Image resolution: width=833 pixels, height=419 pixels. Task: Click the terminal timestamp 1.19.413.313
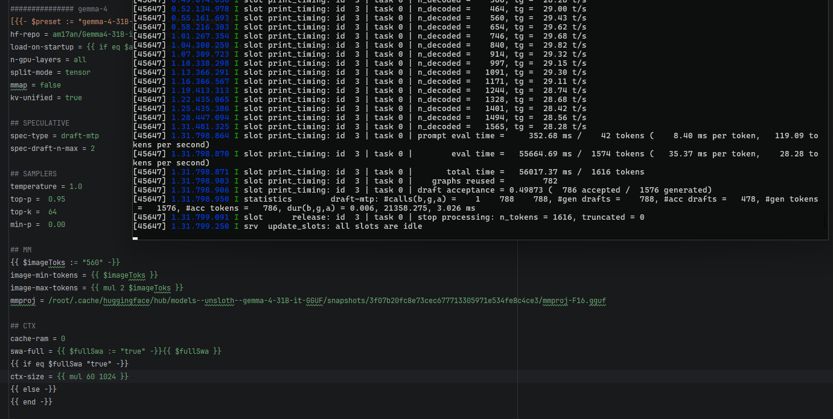pyautogui.click(x=200, y=90)
